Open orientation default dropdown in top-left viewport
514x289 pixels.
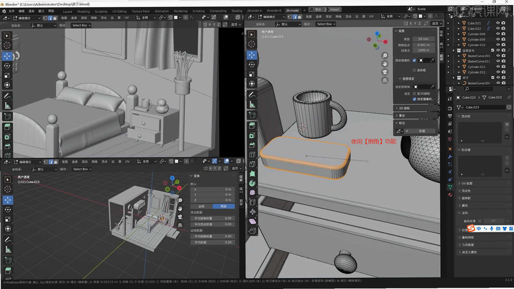tap(43, 25)
